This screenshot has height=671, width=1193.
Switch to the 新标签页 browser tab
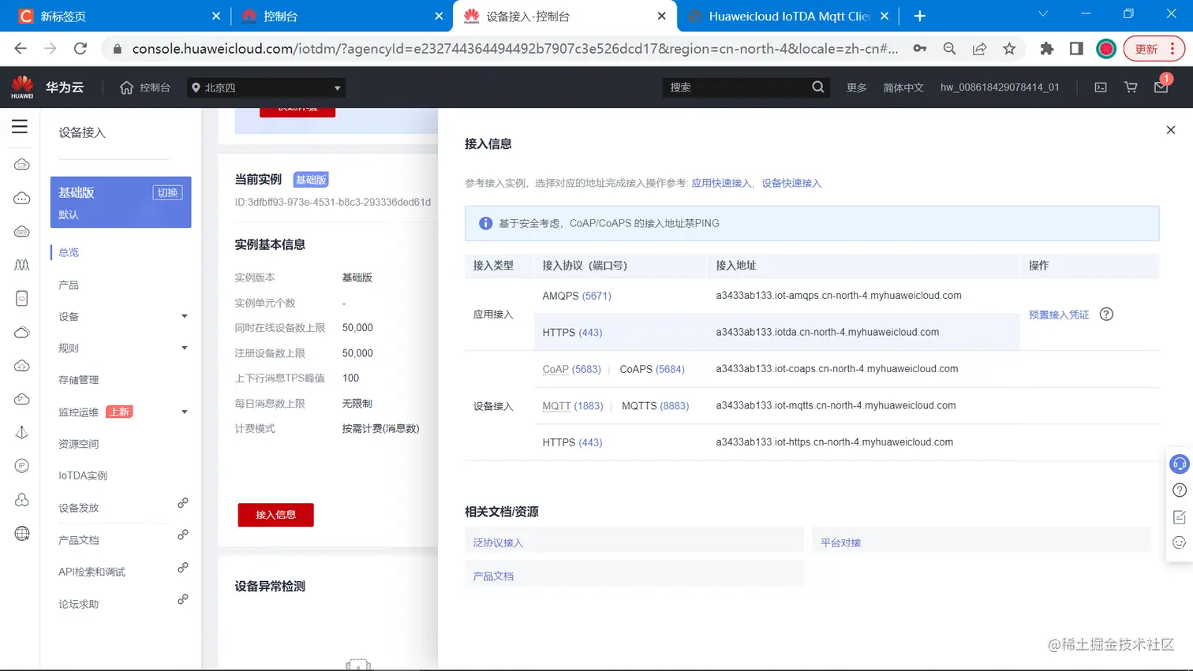click(118, 16)
